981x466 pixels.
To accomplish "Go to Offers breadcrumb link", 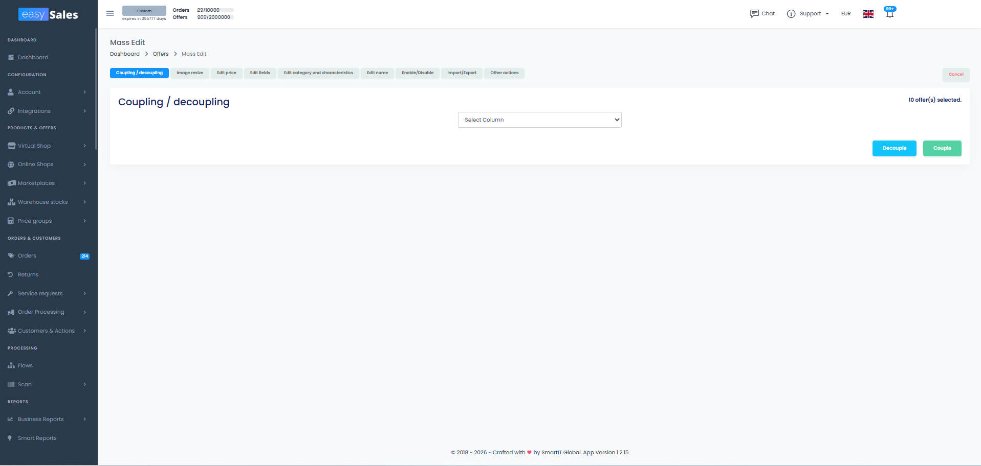I will pos(161,54).
